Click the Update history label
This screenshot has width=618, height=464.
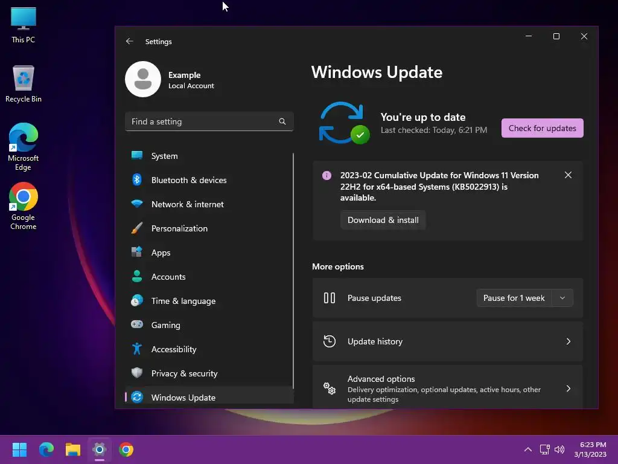tap(375, 341)
